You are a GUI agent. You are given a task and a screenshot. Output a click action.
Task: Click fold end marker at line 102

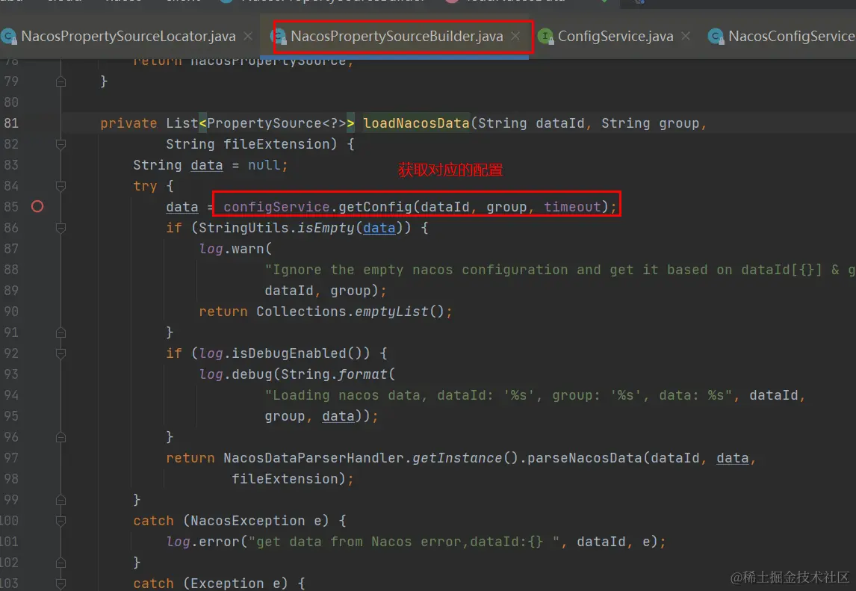click(61, 563)
